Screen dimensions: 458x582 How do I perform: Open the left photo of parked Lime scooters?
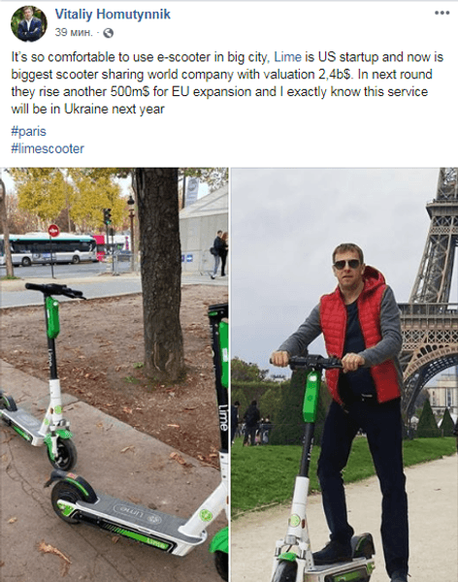coord(114,374)
